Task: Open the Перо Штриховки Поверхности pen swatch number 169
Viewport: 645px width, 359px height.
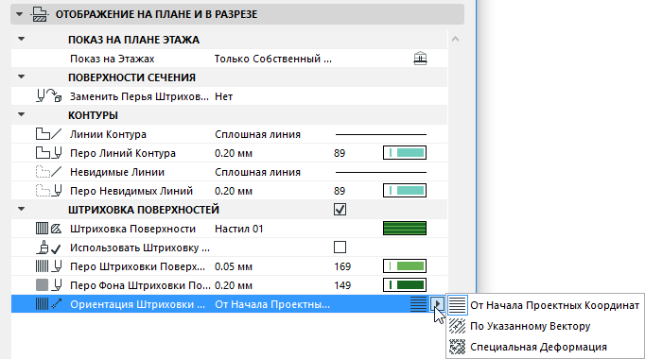Action: click(405, 266)
